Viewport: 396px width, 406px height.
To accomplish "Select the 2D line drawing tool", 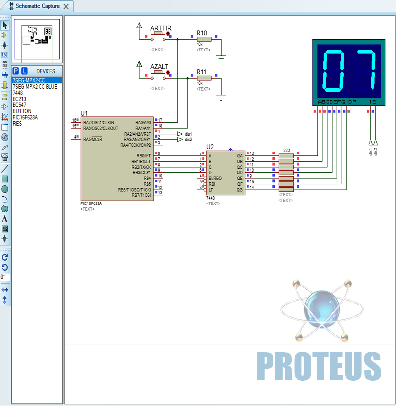I will [5, 168].
